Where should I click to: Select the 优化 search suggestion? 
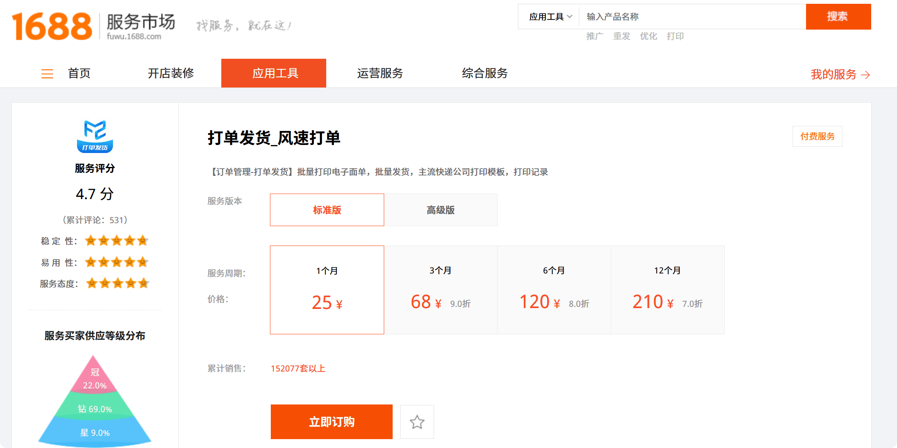(x=648, y=36)
